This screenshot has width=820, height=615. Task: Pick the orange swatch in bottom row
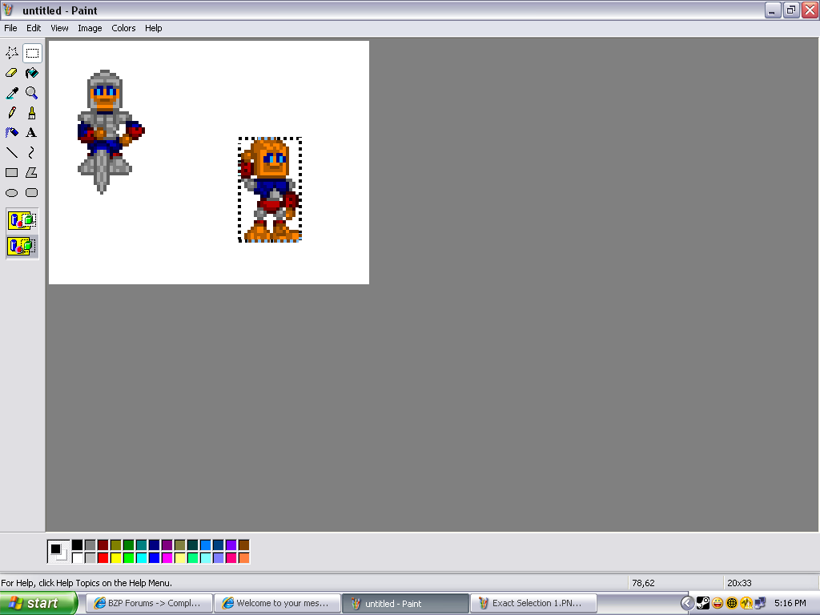(243, 558)
